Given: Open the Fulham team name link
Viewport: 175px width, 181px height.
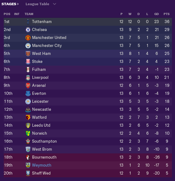Looking at the screenshot, I should tap(39, 70).
